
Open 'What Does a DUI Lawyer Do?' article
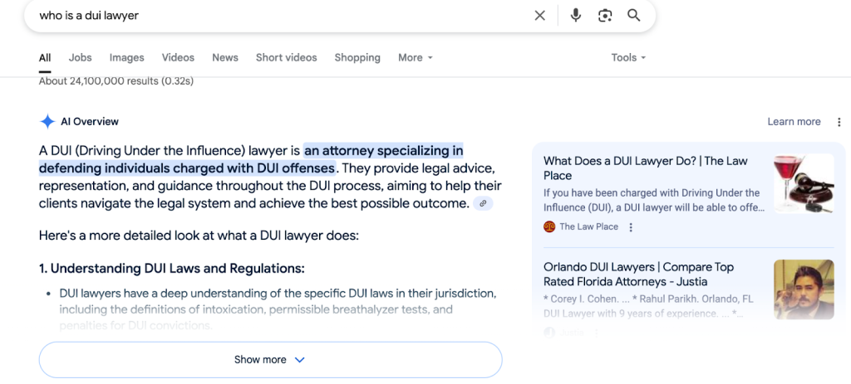tap(646, 168)
